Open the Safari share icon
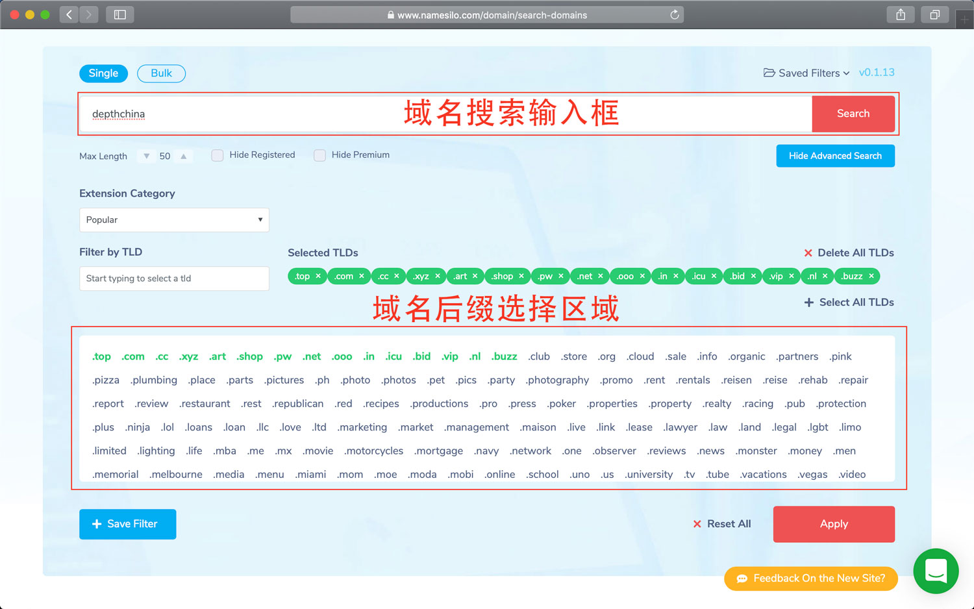 point(901,14)
